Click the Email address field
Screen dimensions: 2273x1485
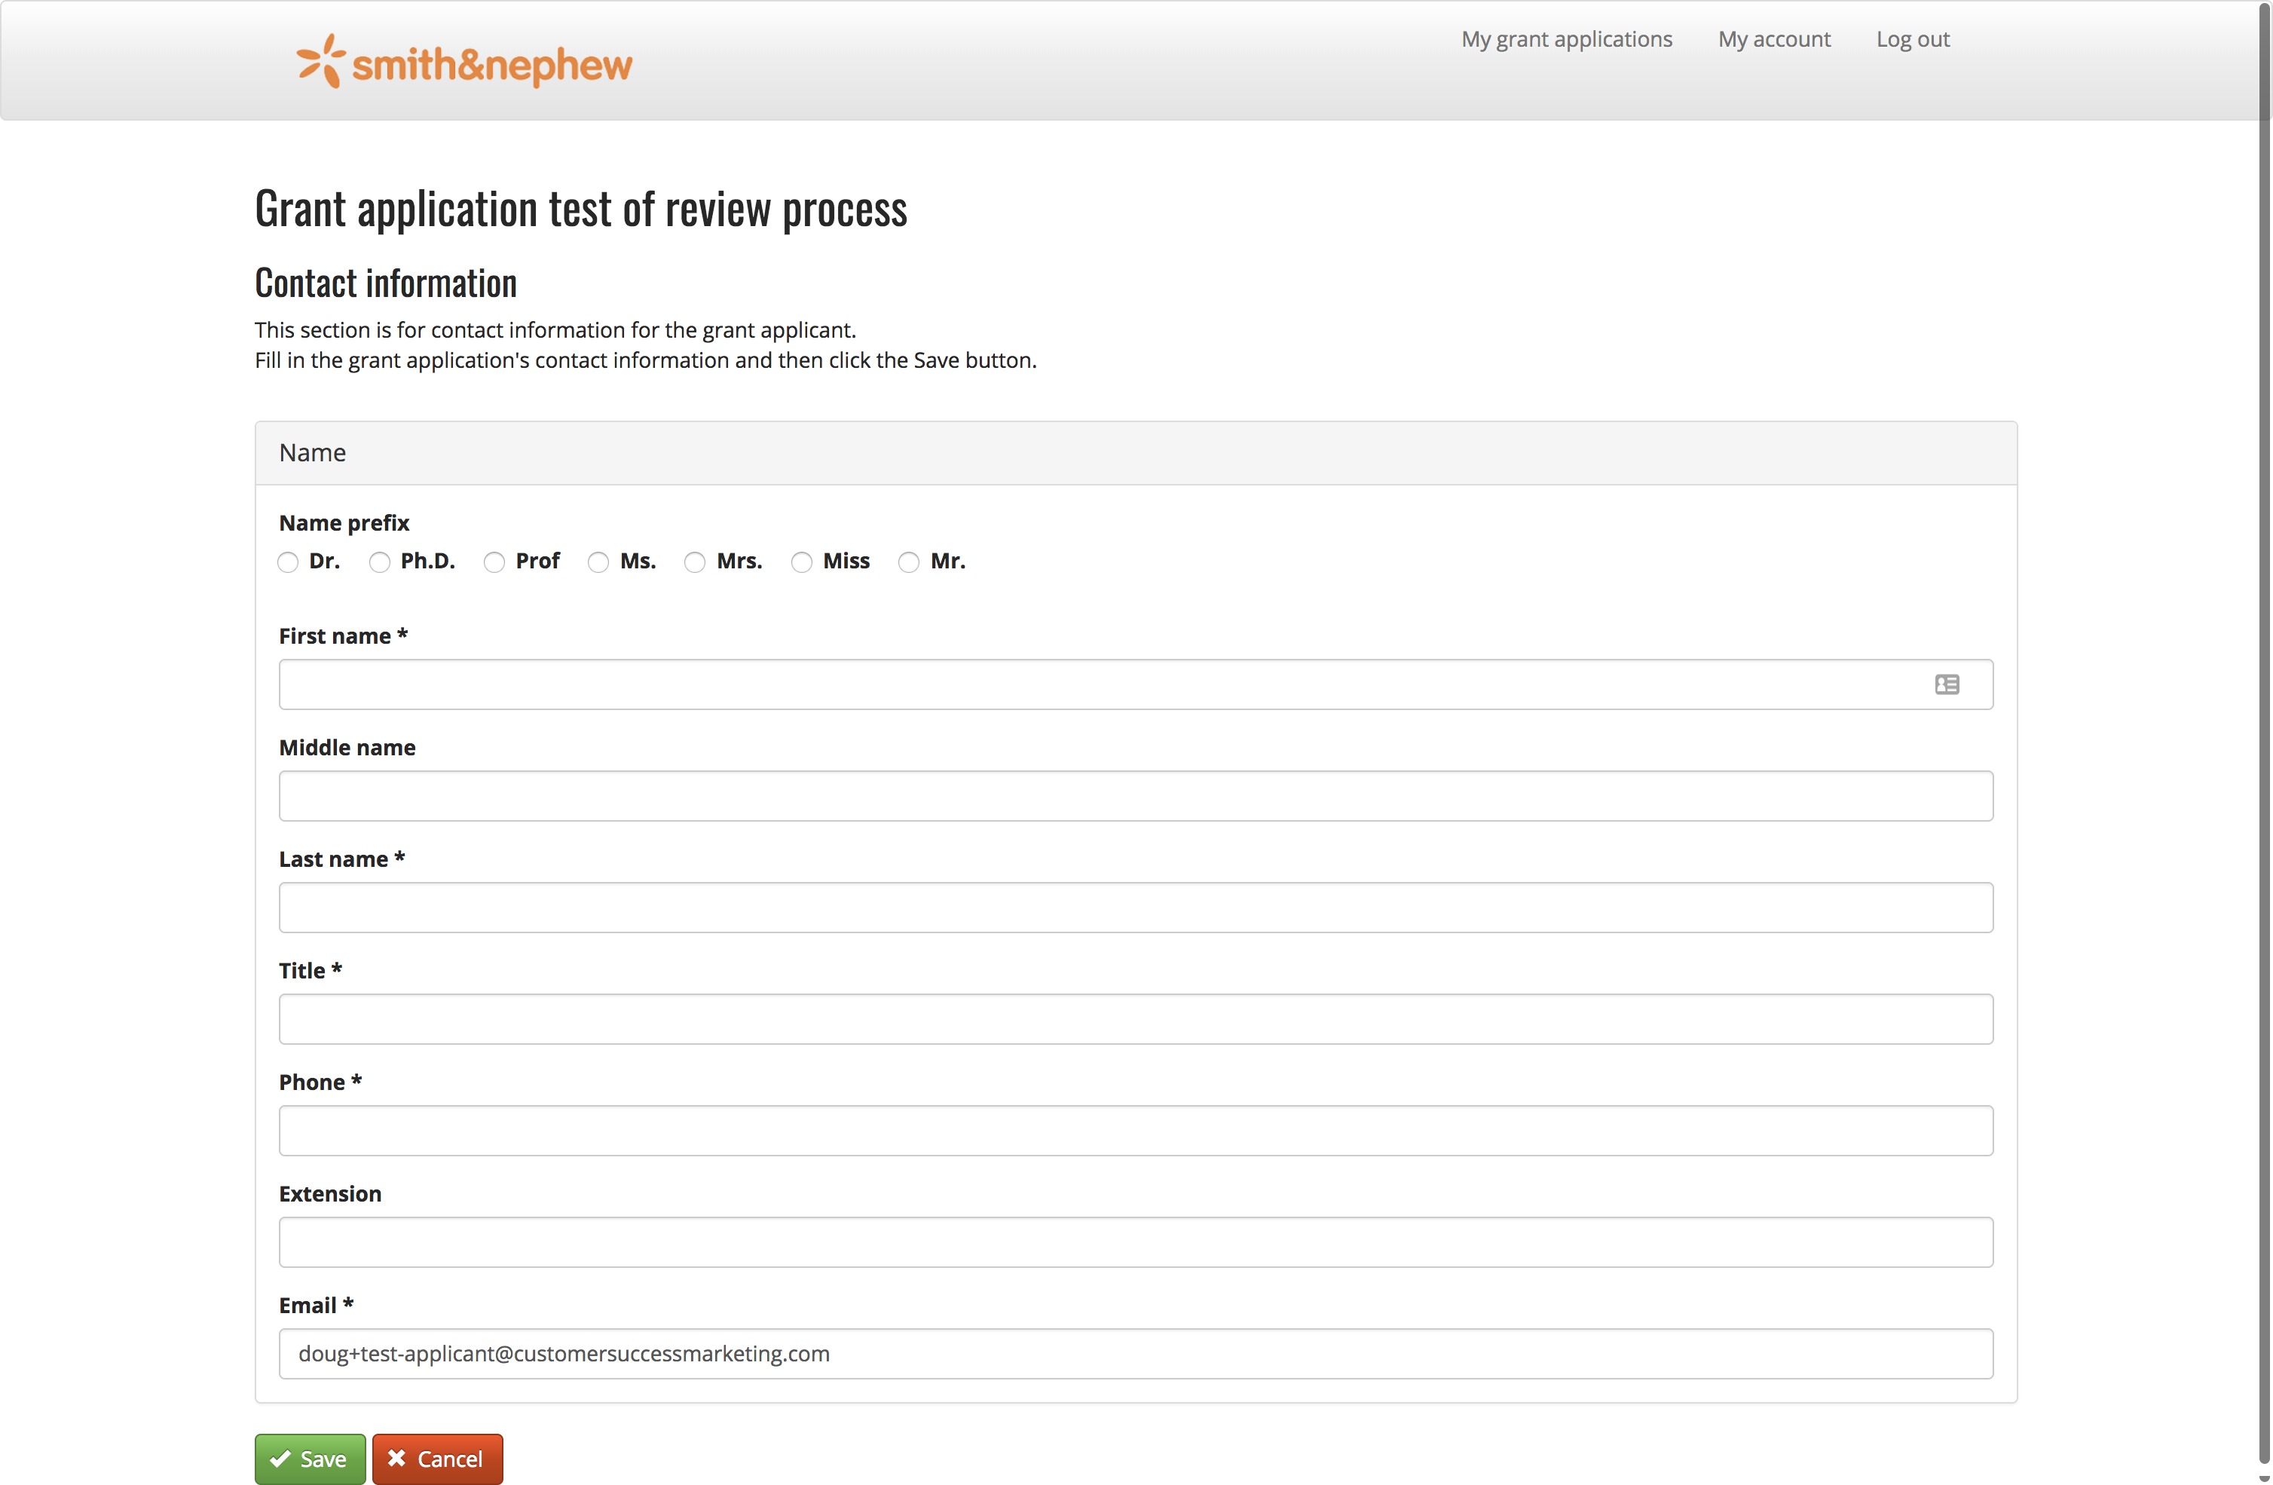(1136, 1353)
